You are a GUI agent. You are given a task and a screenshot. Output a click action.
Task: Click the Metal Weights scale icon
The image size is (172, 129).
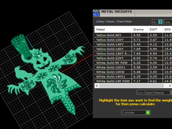[x=96, y=13]
